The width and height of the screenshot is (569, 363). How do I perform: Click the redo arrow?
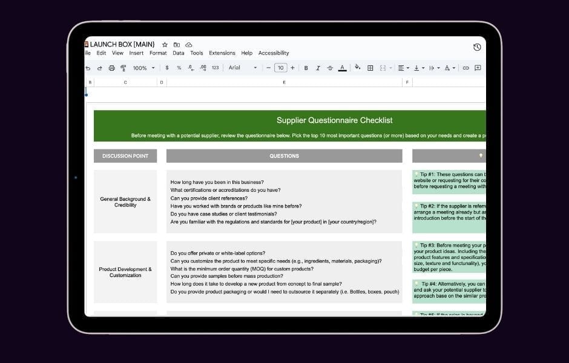[x=99, y=68]
